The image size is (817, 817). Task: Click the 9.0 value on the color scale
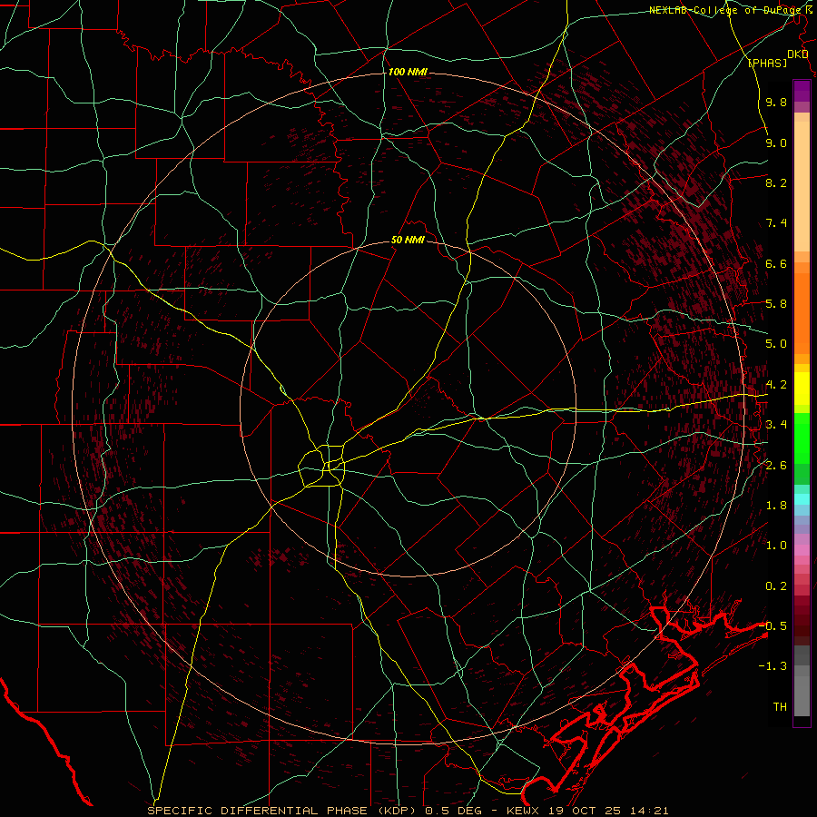pyautogui.click(x=776, y=143)
